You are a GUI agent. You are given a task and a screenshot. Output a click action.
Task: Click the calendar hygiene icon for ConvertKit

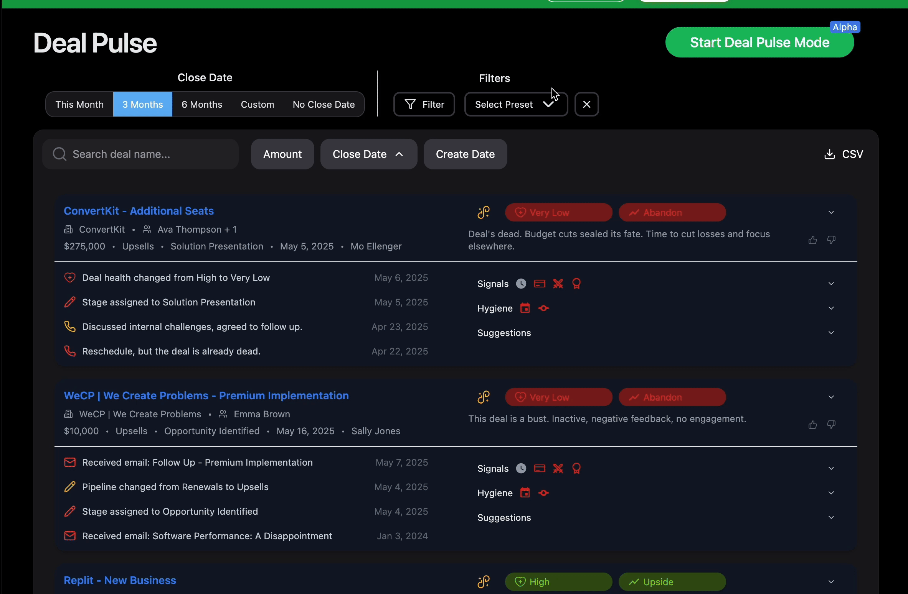click(525, 308)
